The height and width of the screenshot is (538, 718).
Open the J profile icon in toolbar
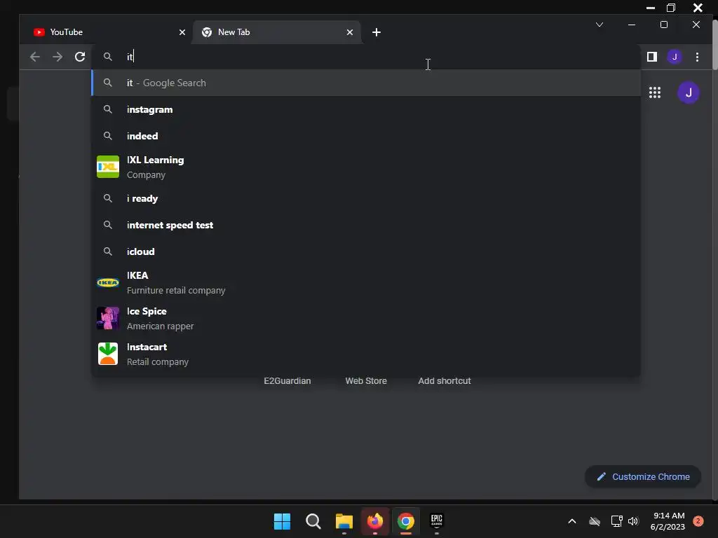point(674,57)
